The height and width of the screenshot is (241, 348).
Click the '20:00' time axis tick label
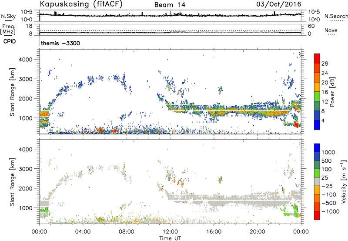(x=257, y=232)
